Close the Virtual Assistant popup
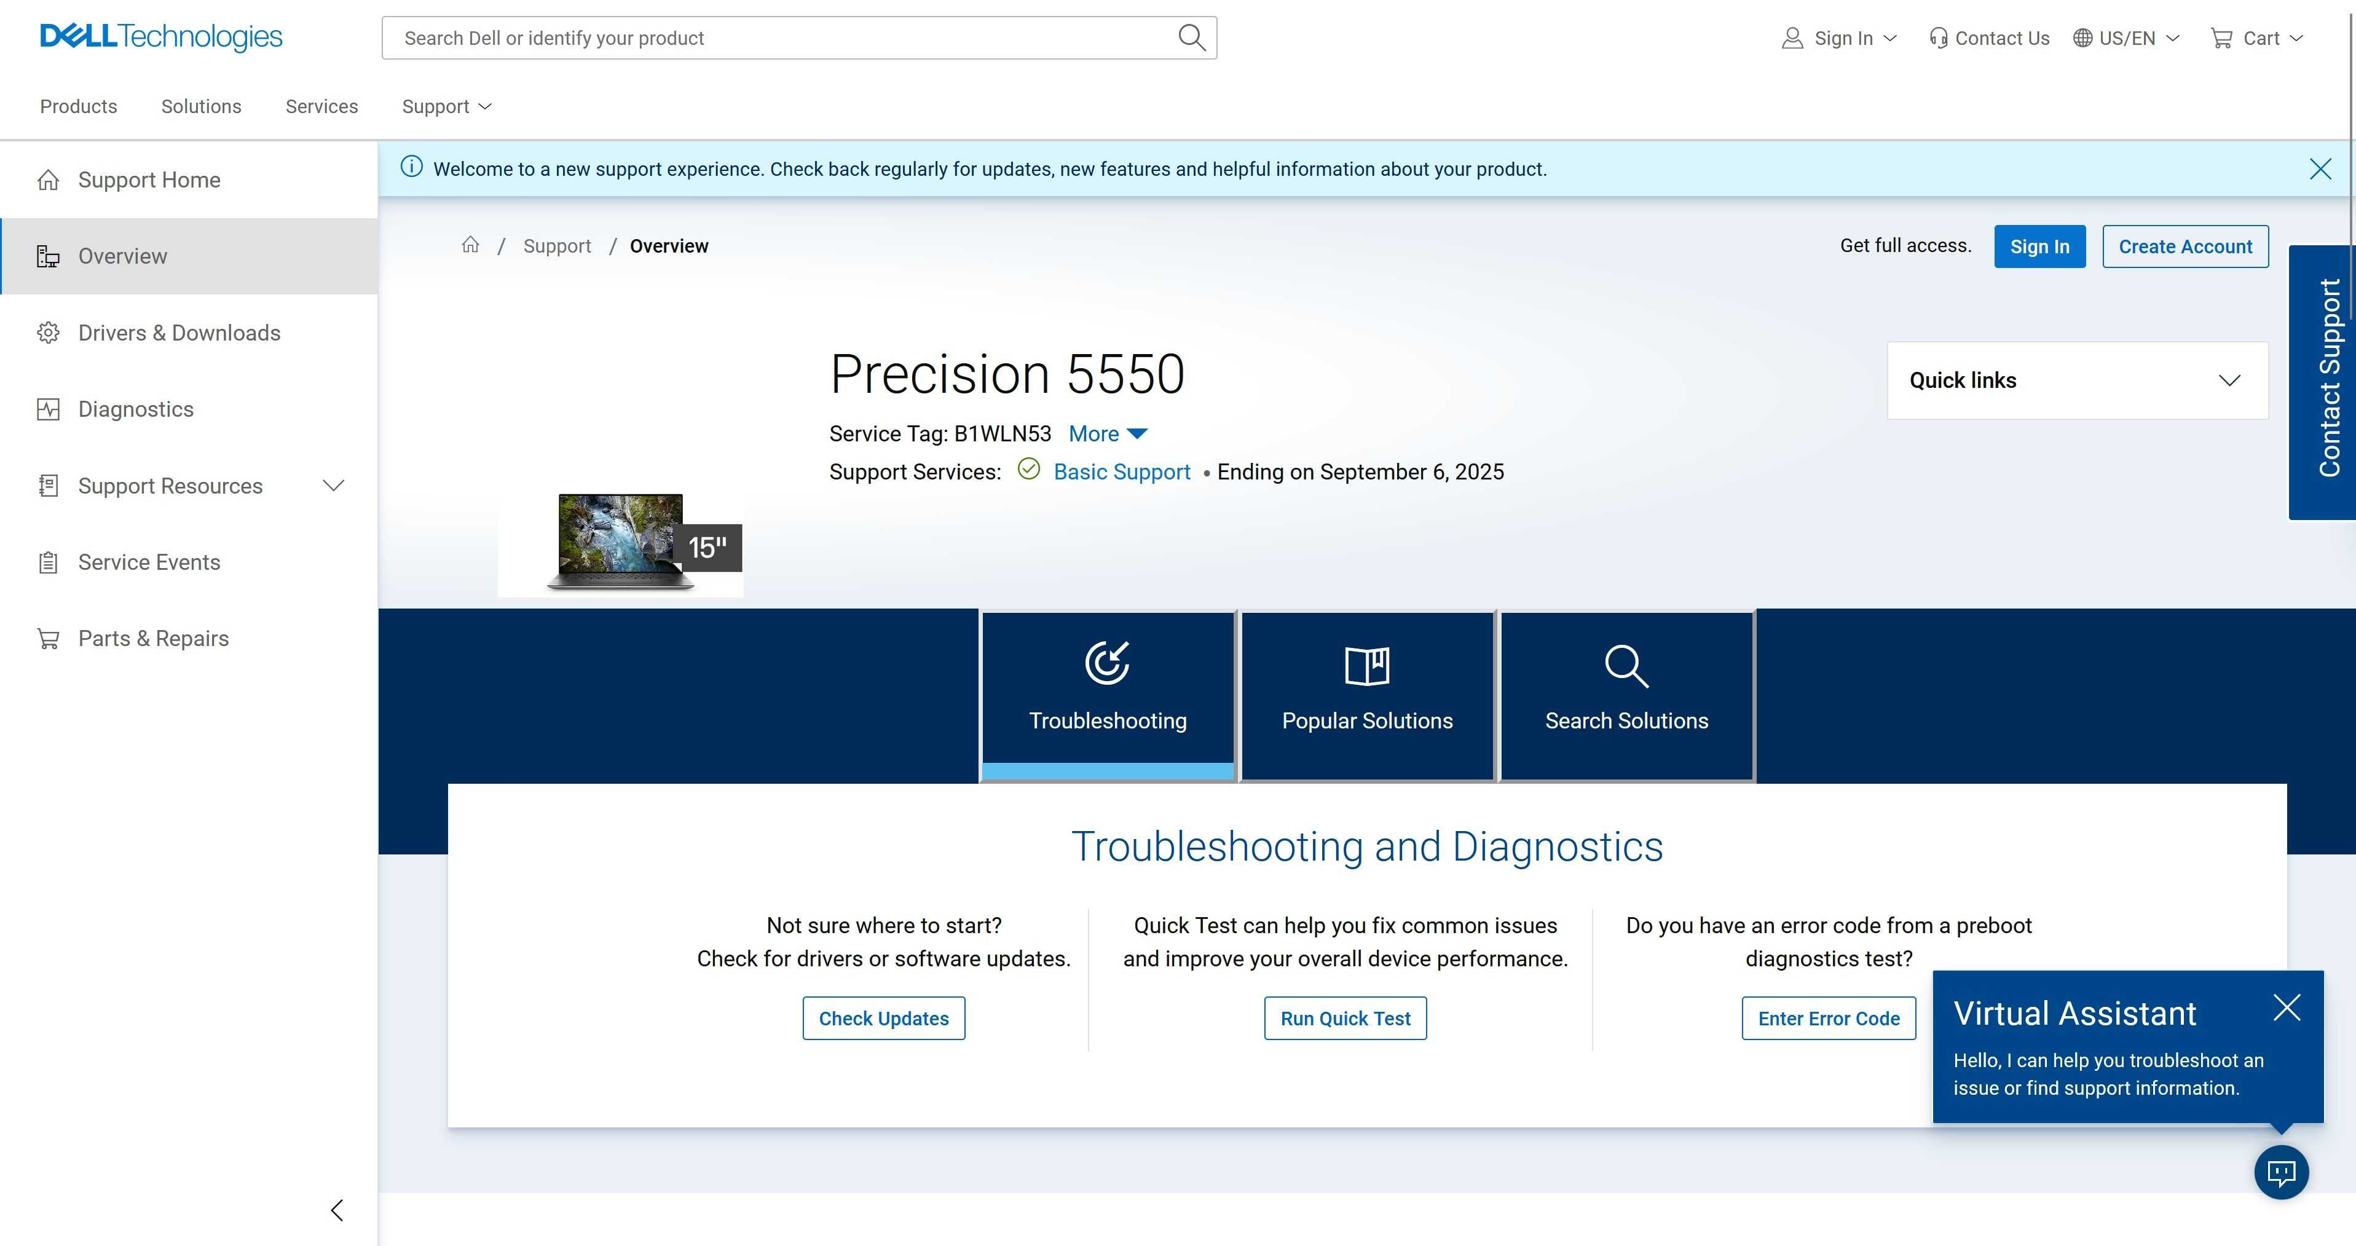This screenshot has width=2356, height=1246. (x=2287, y=1007)
